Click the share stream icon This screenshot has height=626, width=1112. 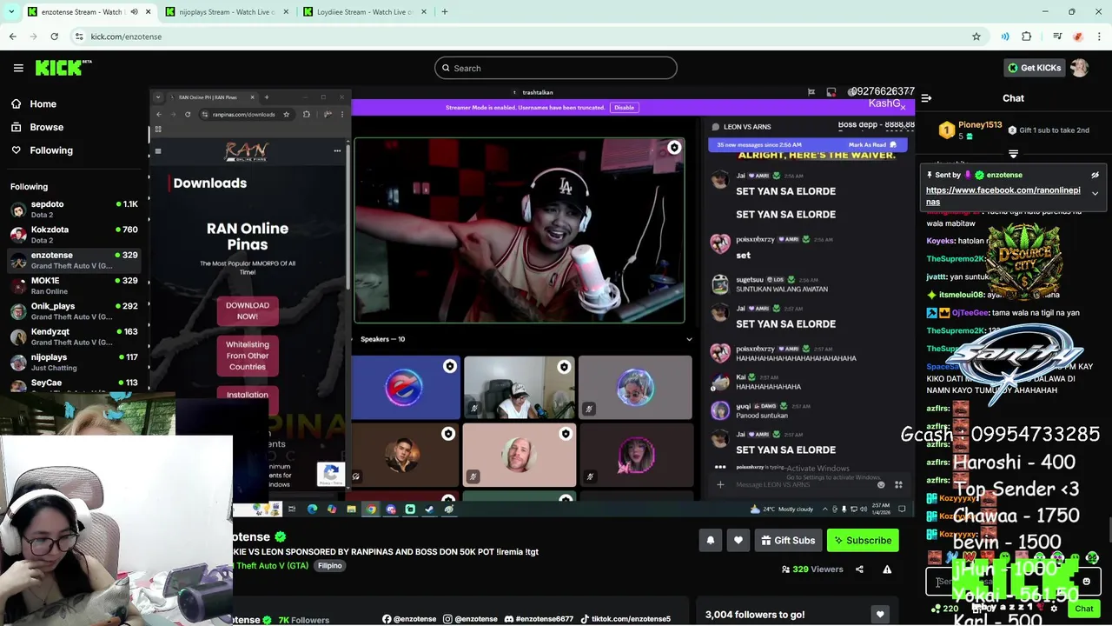coord(859,569)
